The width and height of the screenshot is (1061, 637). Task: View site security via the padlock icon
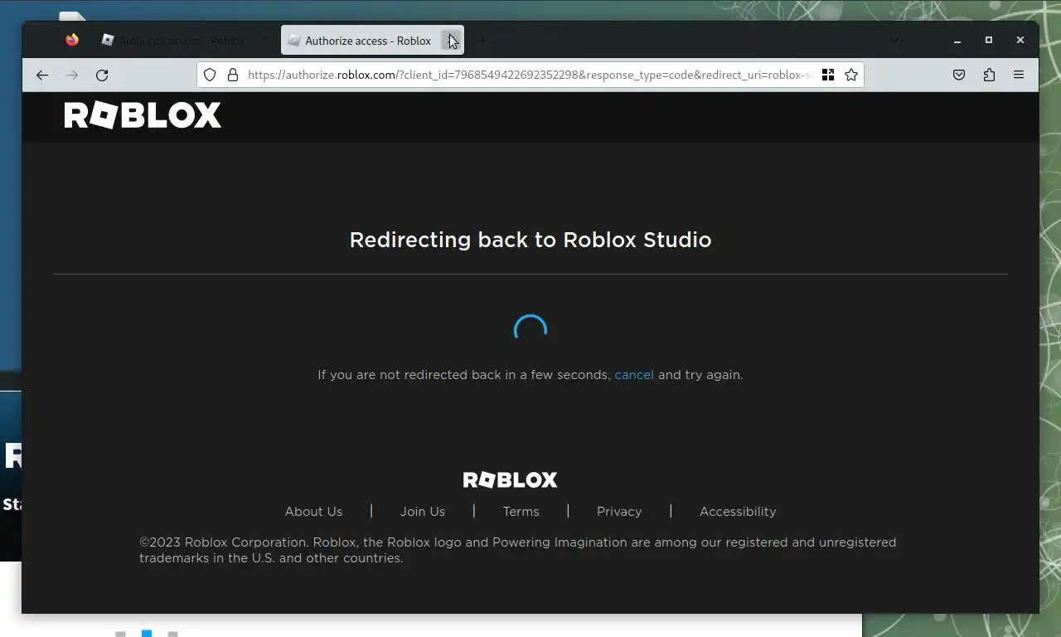233,75
